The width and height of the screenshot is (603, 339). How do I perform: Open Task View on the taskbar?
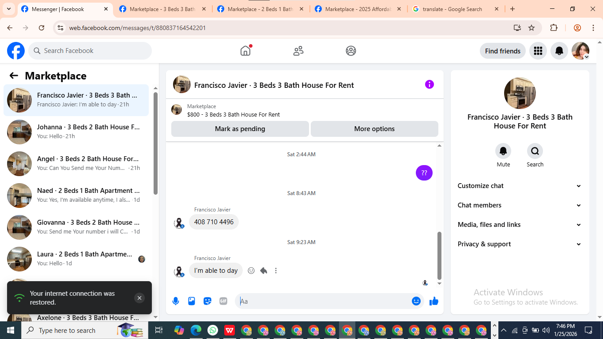[159, 330]
